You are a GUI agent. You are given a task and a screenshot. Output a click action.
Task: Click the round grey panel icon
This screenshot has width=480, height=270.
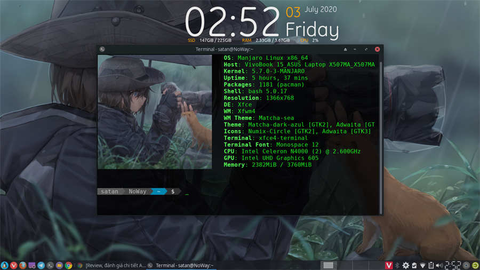coord(466,265)
